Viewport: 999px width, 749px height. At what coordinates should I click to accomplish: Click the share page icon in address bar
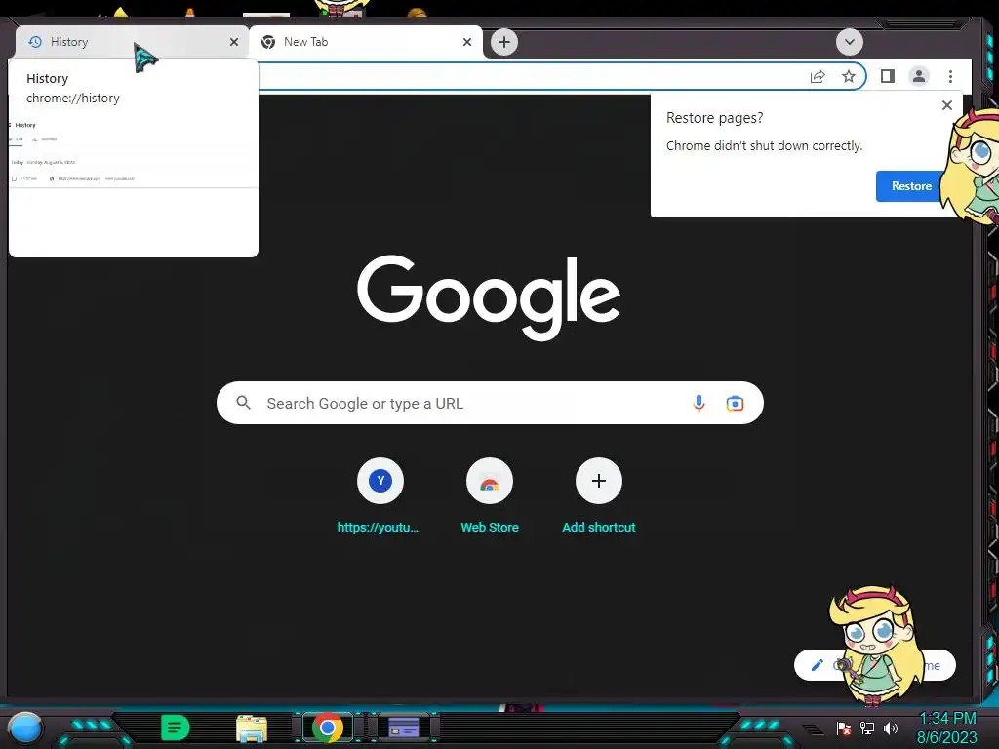tap(818, 77)
